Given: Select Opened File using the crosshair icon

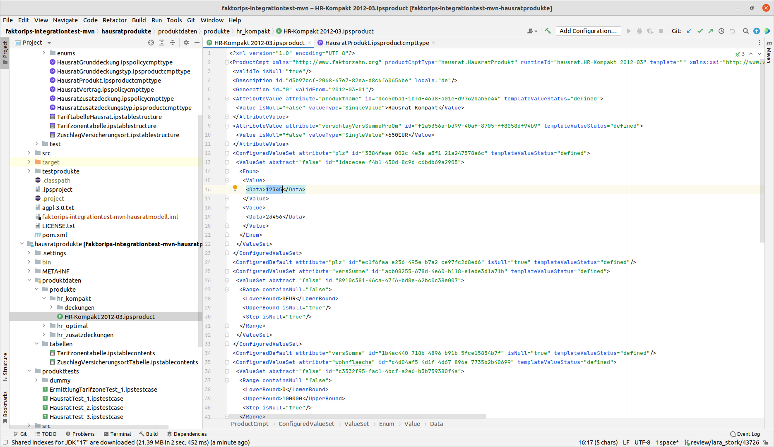Looking at the screenshot, I should (151, 42).
